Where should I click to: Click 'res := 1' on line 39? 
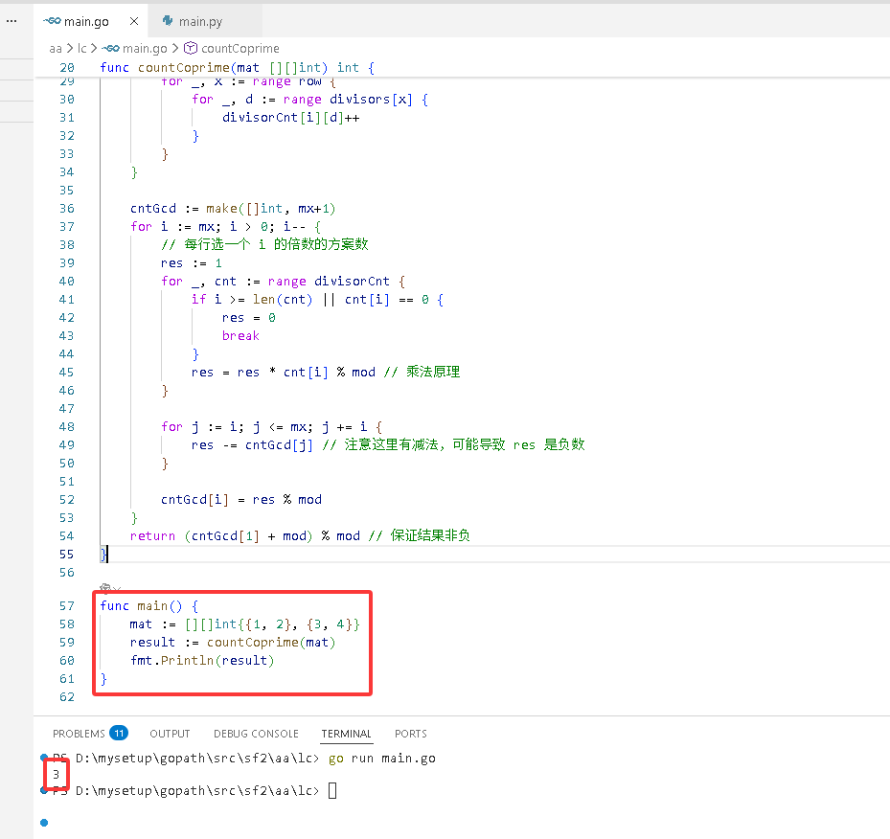pos(192,263)
